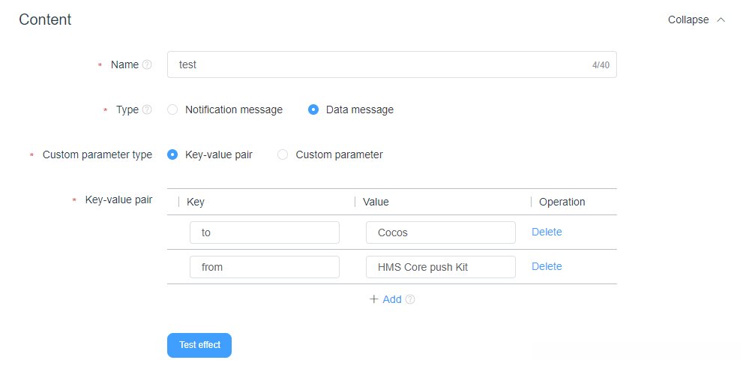Click the help icon beside Add
This screenshot has height=366, width=746.
[410, 299]
